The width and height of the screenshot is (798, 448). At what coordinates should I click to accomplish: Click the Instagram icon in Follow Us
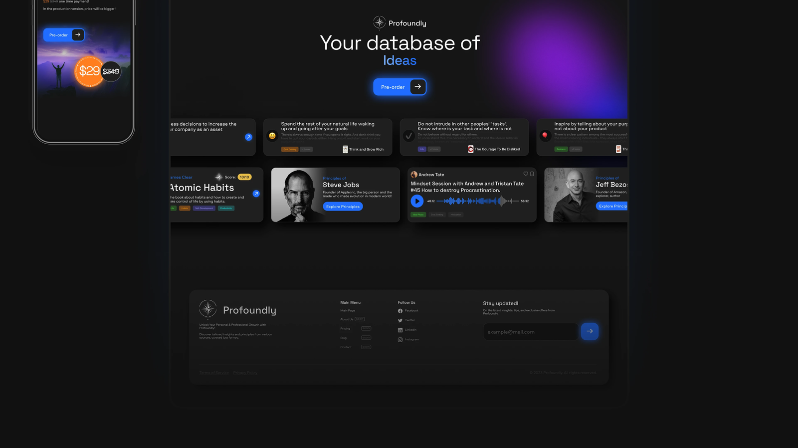400,340
